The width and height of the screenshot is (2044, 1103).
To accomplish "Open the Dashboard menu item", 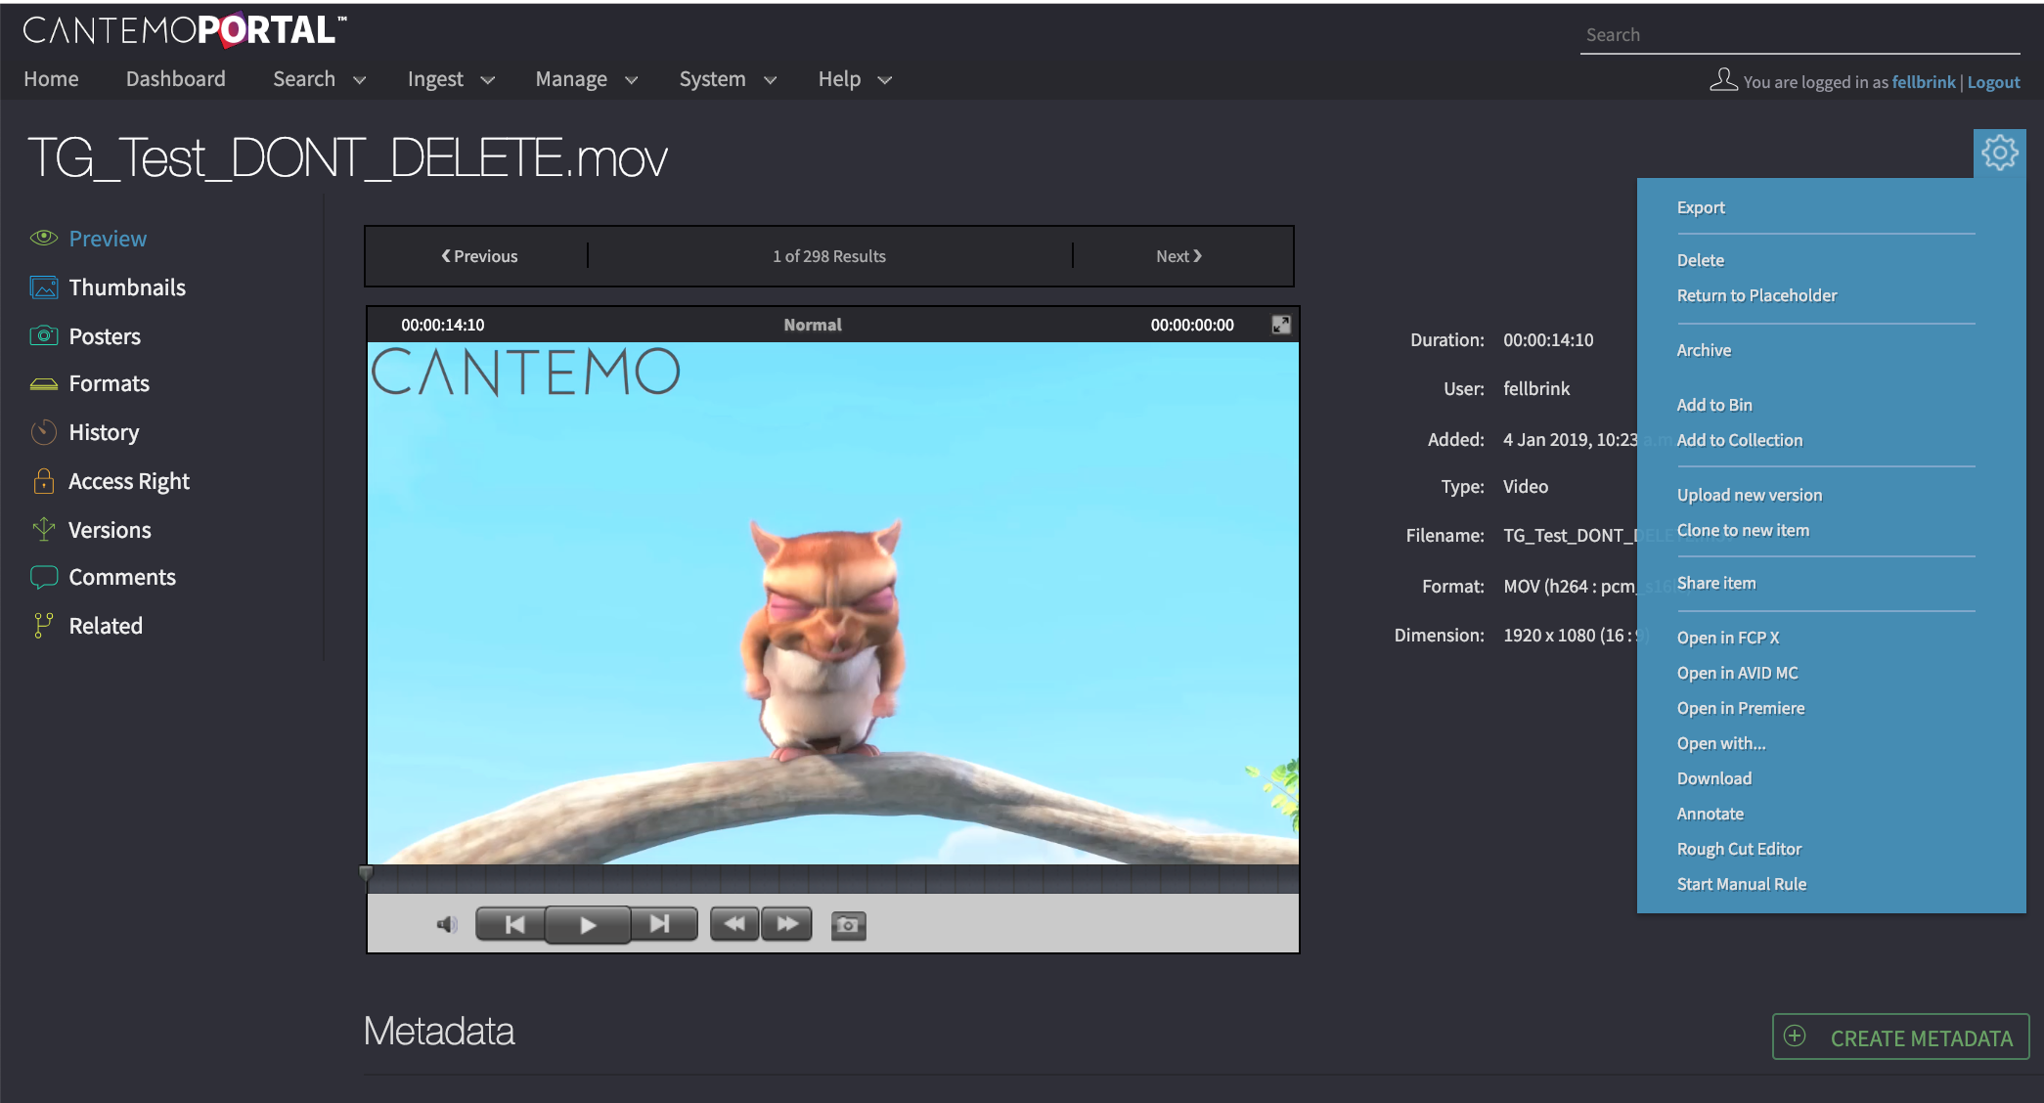I will click(175, 79).
